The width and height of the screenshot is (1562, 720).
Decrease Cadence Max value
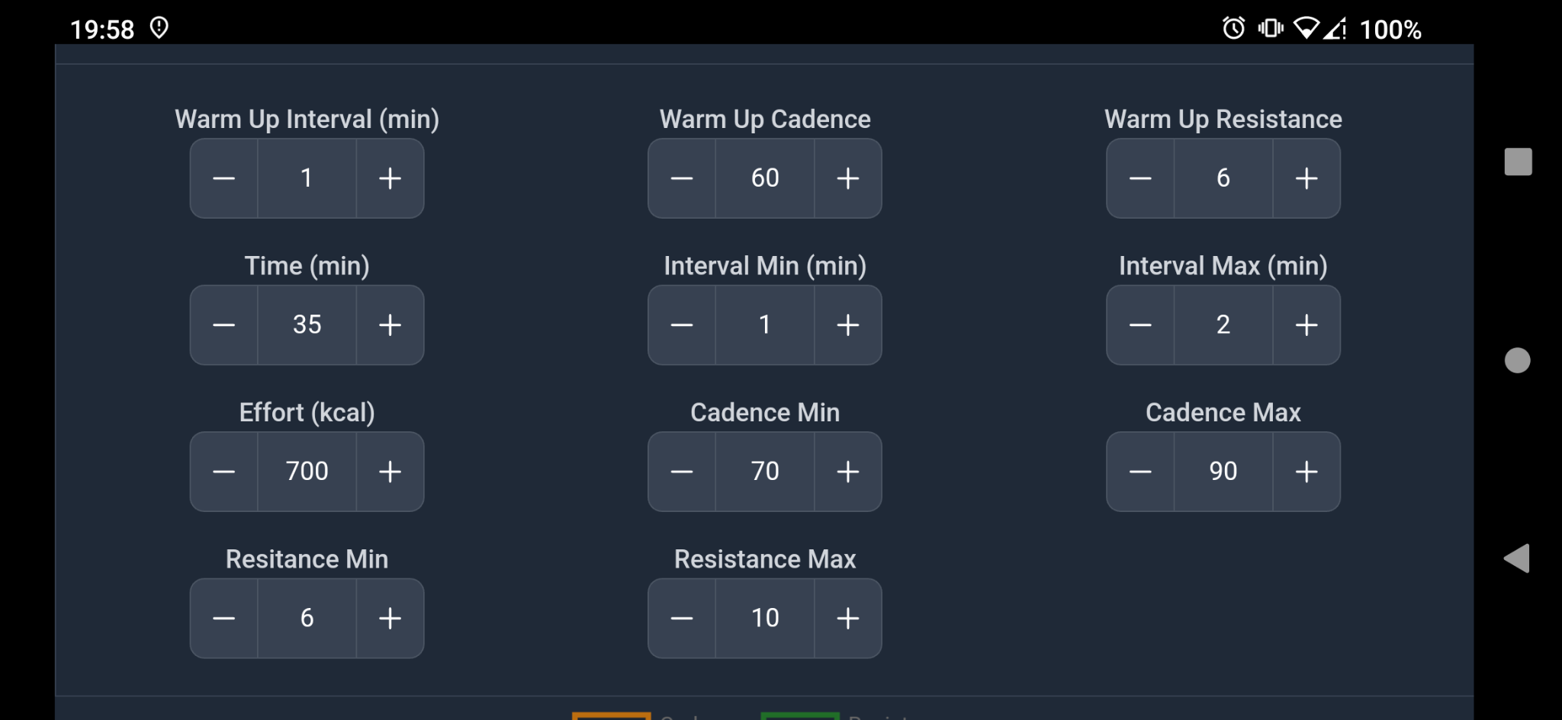click(x=1140, y=472)
